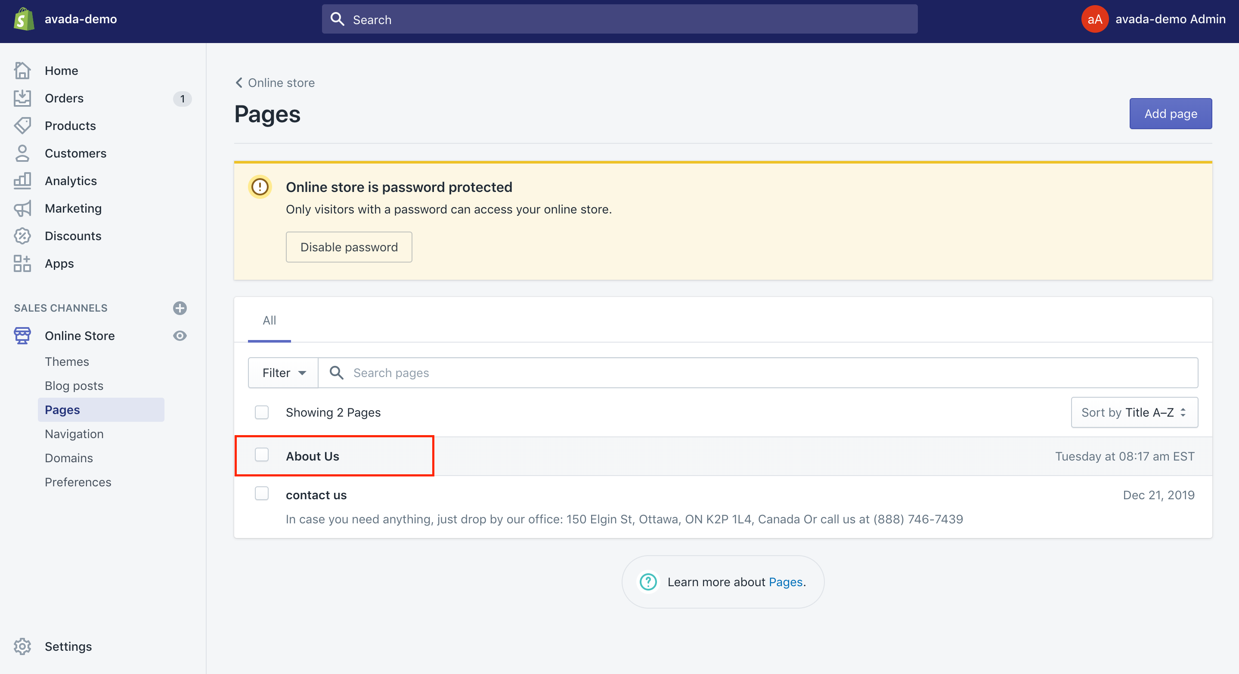Click the Discounts icon in sidebar

pos(22,236)
